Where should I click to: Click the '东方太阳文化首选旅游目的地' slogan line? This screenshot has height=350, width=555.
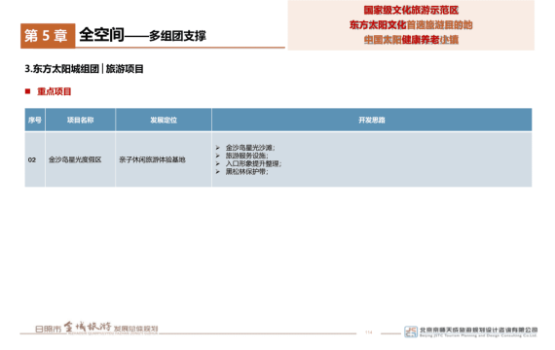pos(411,25)
